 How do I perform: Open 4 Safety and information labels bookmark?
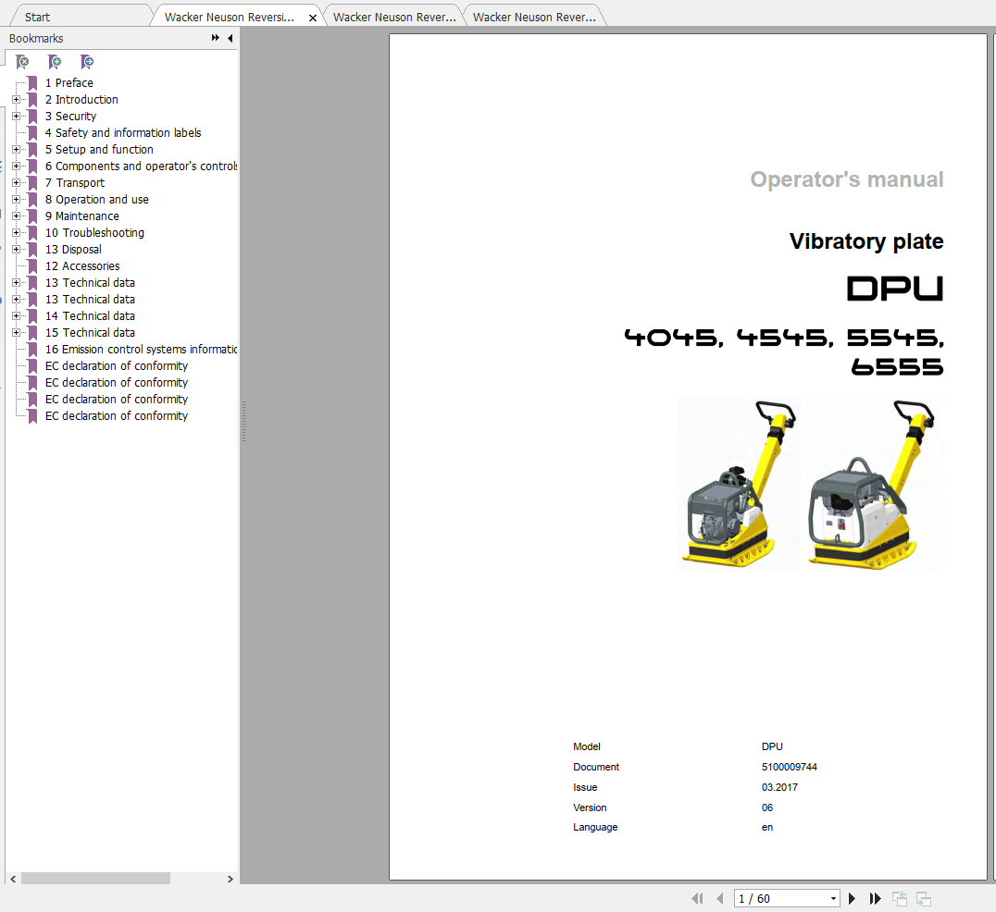point(123,133)
